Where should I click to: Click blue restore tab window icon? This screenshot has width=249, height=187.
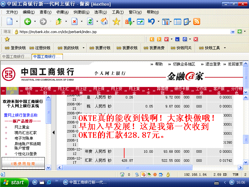[185, 39]
